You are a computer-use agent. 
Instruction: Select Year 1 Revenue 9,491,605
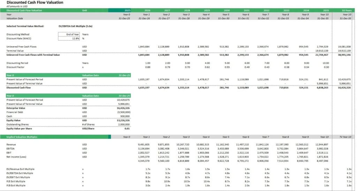[144, 145]
